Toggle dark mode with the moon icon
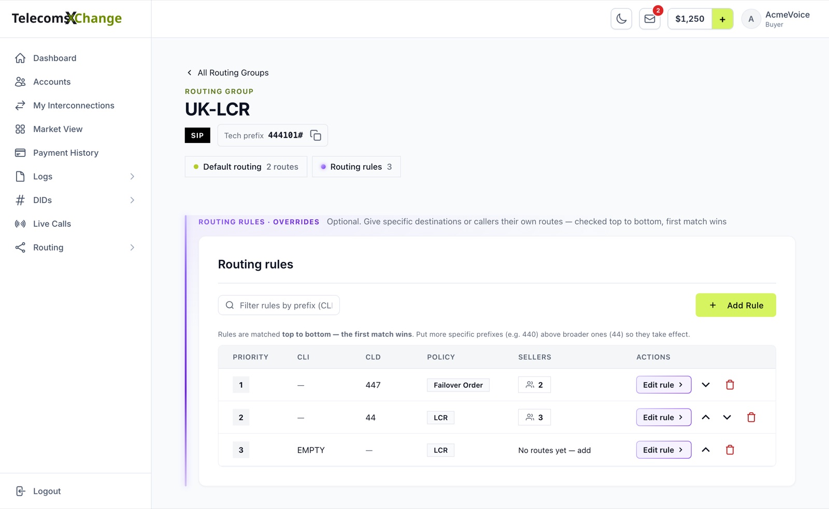 click(621, 19)
